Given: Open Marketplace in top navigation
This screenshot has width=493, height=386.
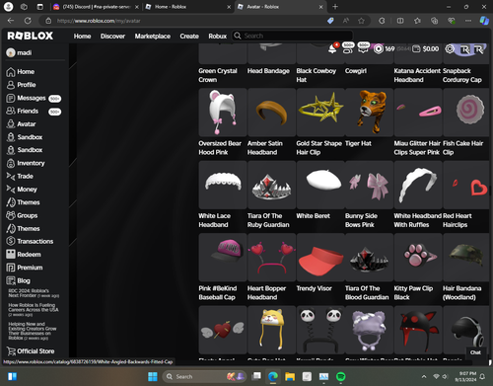Looking at the screenshot, I should tap(153, 36).
